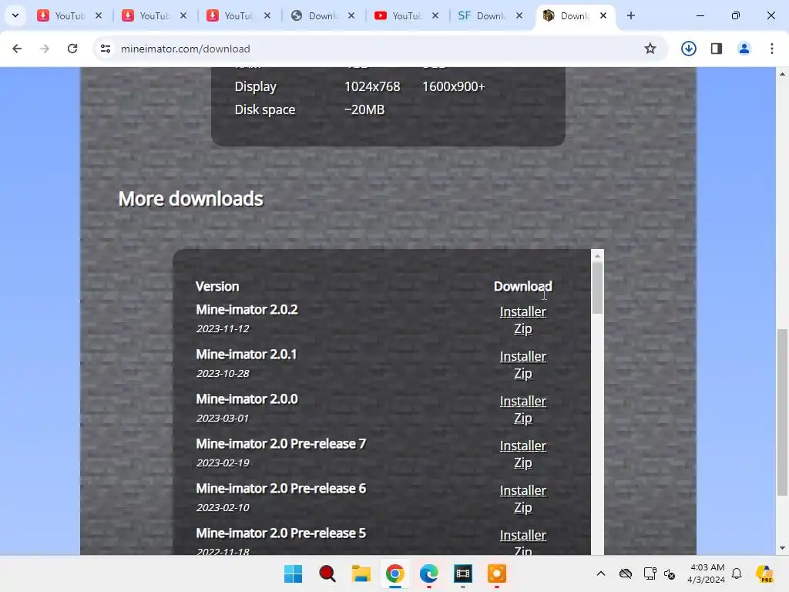
Task: Click the page vertical scrollbar thumb
Action: tap(783, 412)
